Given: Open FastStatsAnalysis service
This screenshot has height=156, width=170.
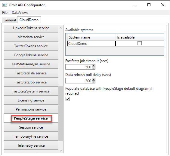Looking at the screenshot, I should 31,64.
